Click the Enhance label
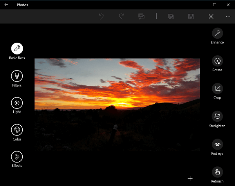Image resolution: width=235 pixels, height=186 pixels. (x=217, y=42)
